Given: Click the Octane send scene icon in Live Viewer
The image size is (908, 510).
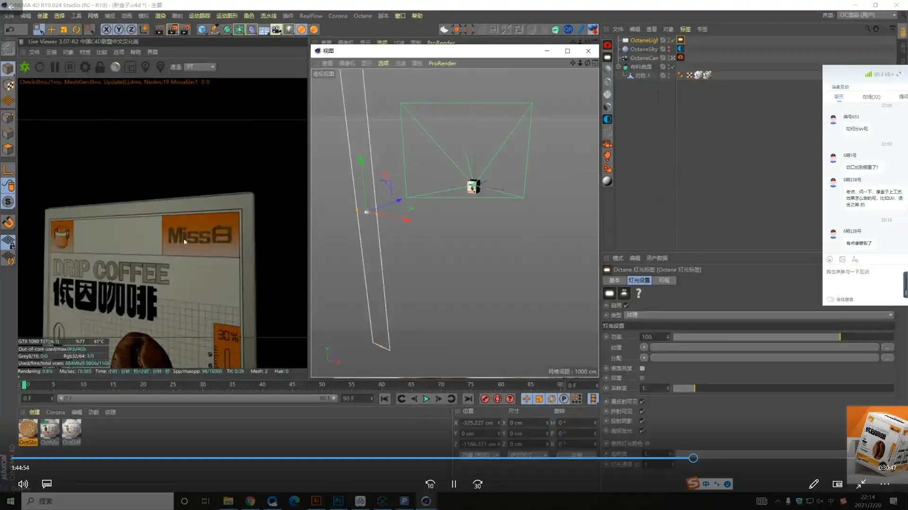Looking at the screenshot, I should (x=25, y=67).
